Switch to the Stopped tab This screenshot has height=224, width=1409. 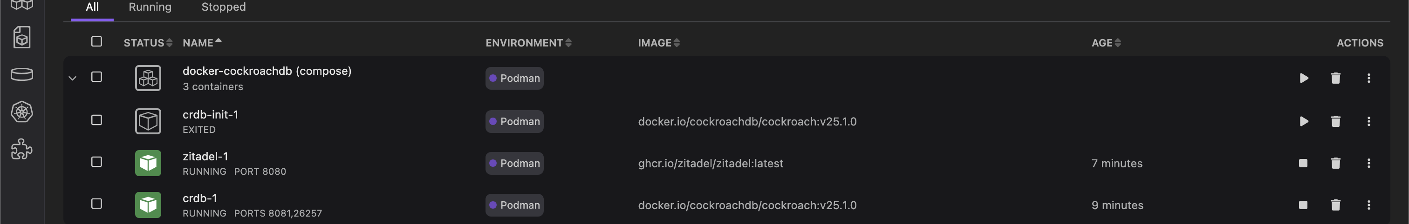click(x=223, y=7)
